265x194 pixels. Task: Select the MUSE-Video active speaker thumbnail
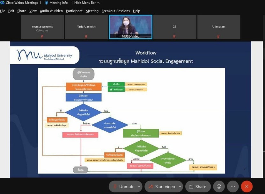click(x=130, y=27)
